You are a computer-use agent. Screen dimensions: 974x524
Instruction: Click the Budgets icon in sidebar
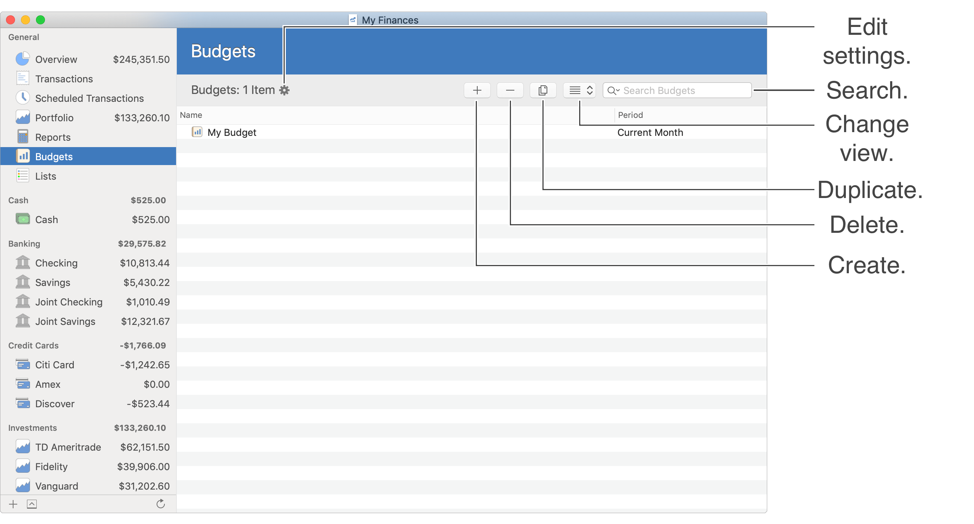click(x=22, y=156)
